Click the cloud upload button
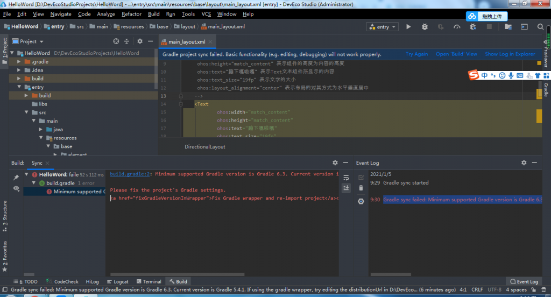551x297 pixels. tap(486, 16)
